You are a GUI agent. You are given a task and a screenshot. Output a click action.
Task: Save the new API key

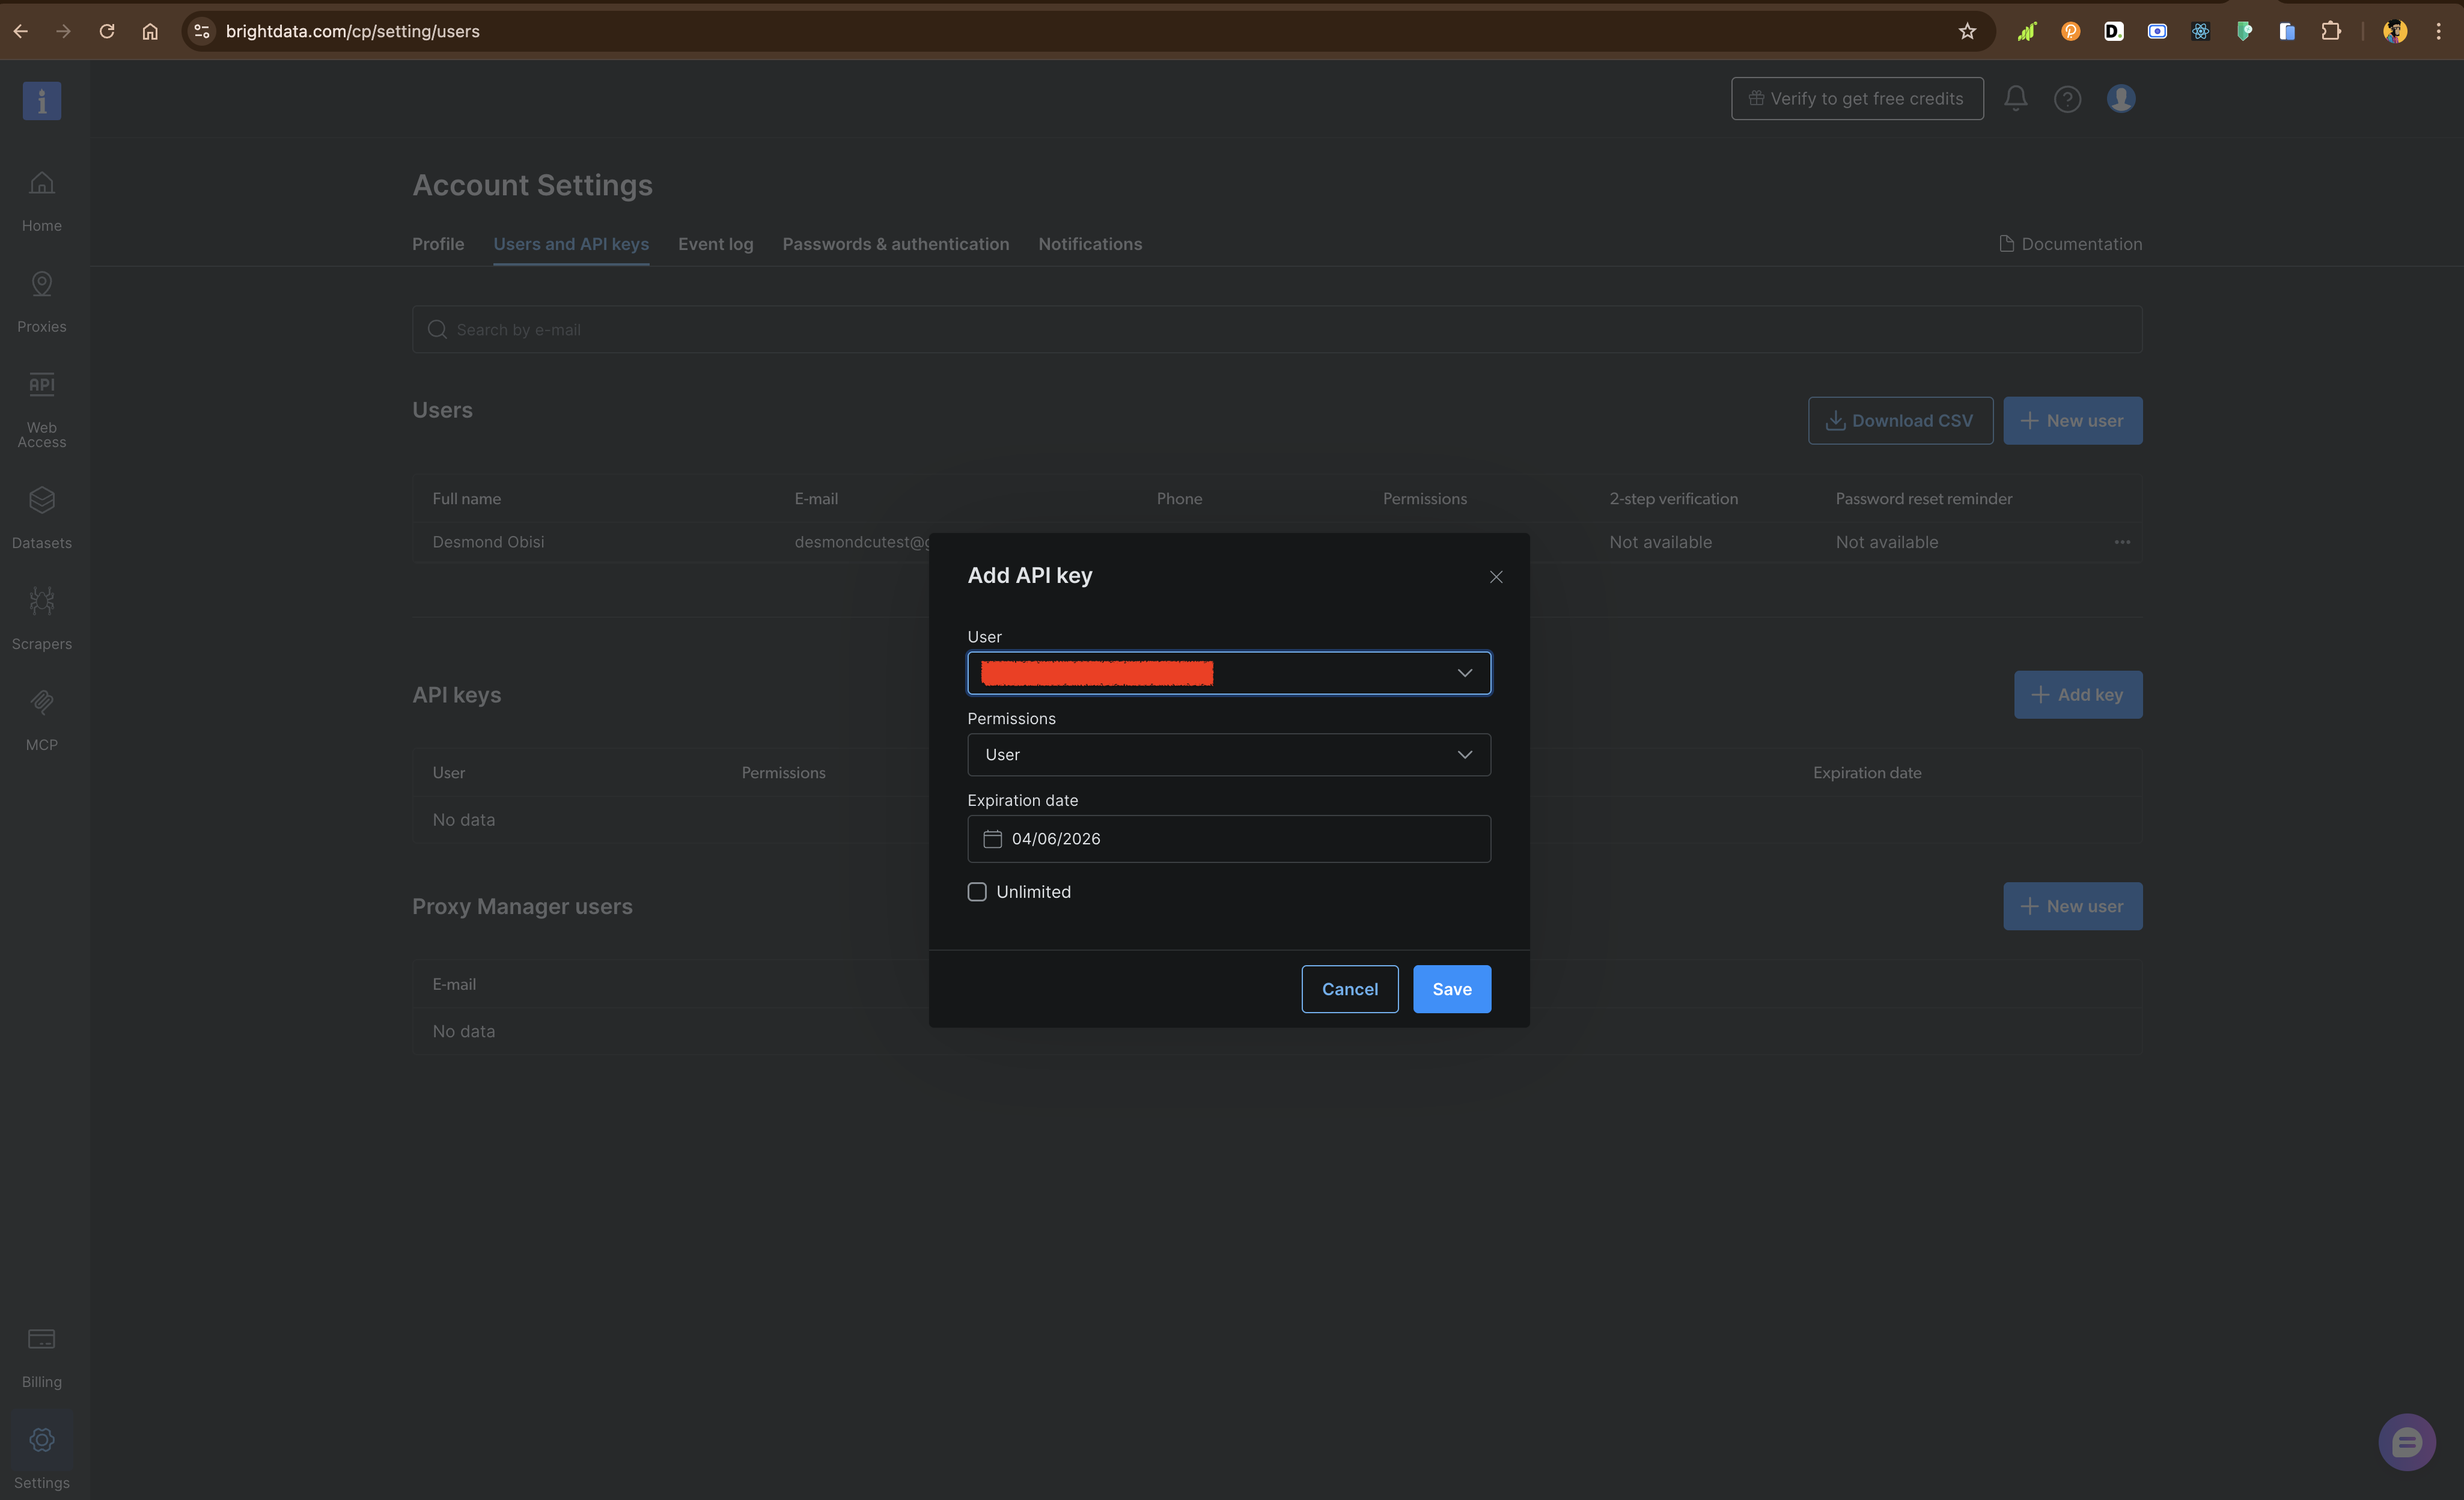click(x=1452, y=989)
